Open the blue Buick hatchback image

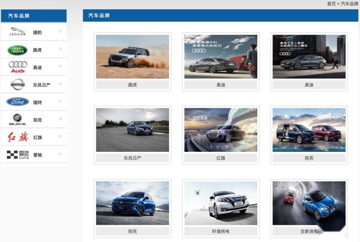[x=133, y=203]
